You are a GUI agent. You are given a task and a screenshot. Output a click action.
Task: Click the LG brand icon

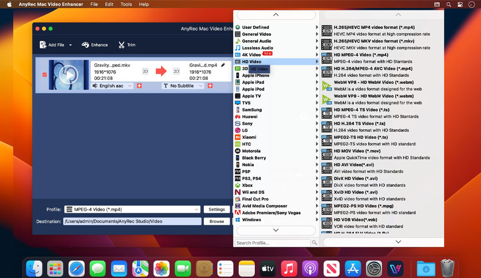[238, 130]
